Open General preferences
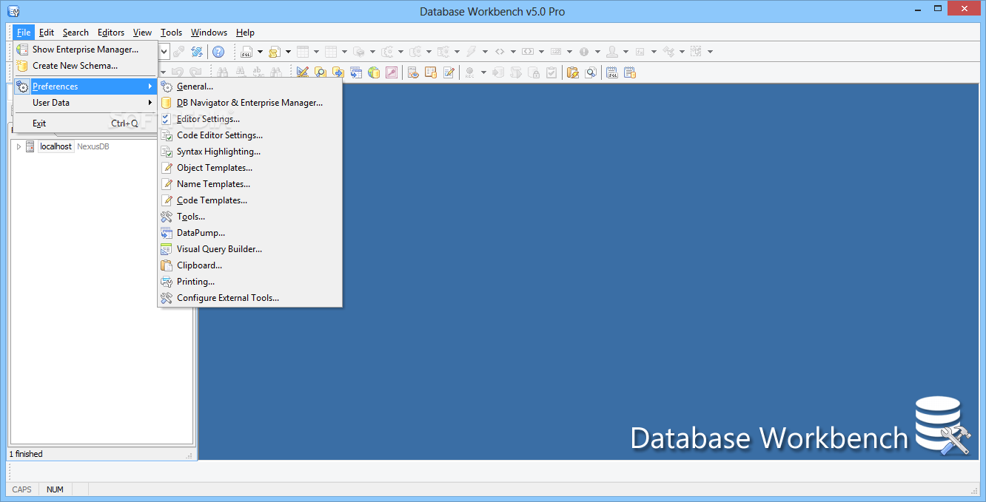This screenshot has width=986, height=502. point(249,87)
